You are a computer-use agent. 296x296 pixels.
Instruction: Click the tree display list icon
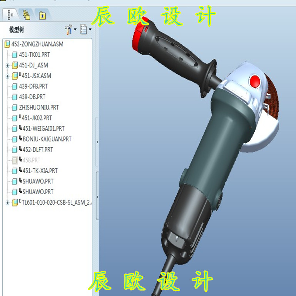[84, 29]
